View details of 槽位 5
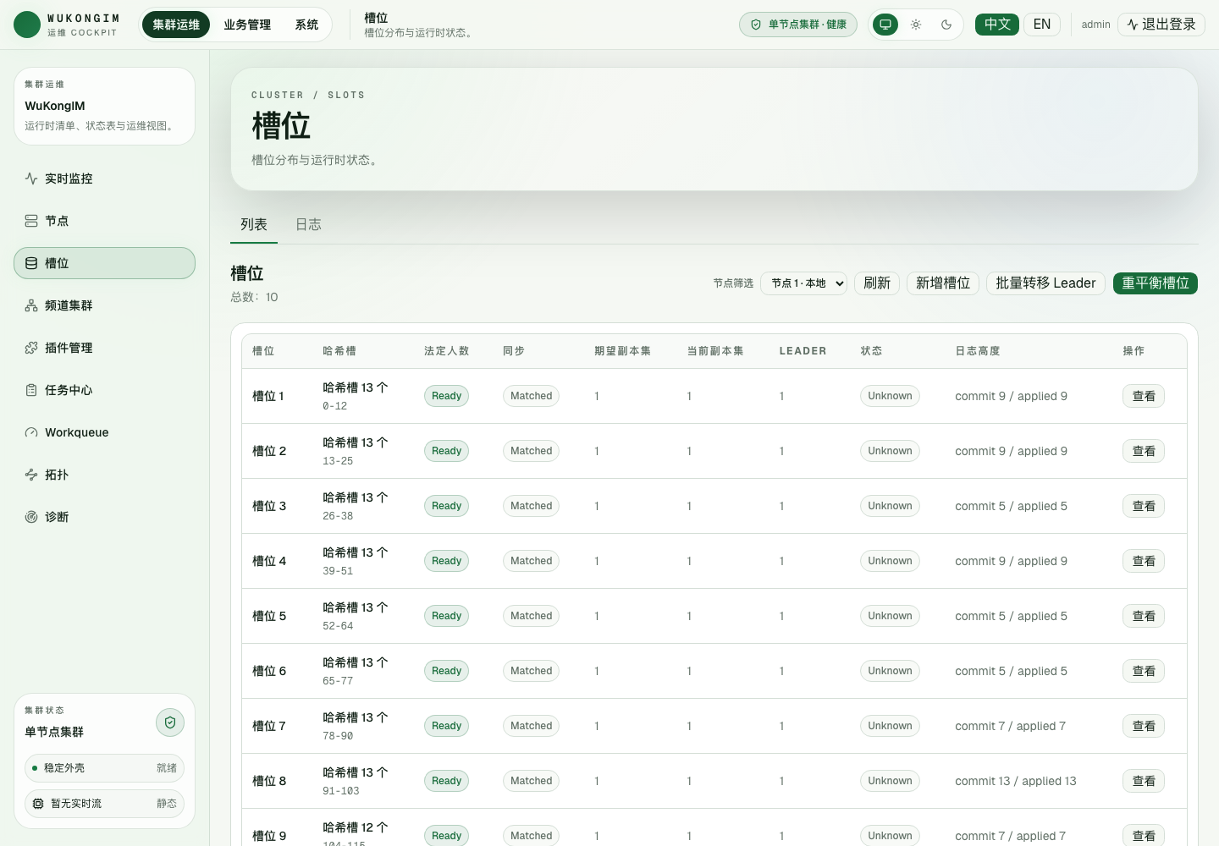This screenshot has height=846, width=1219. 1144,616
